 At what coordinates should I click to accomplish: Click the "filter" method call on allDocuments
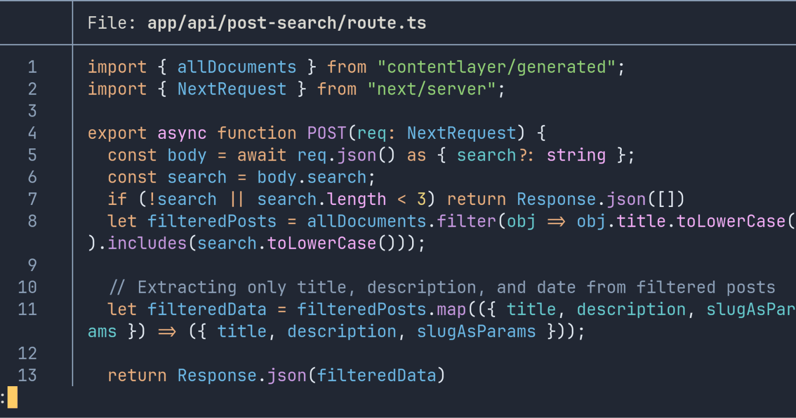pos(466,221)
